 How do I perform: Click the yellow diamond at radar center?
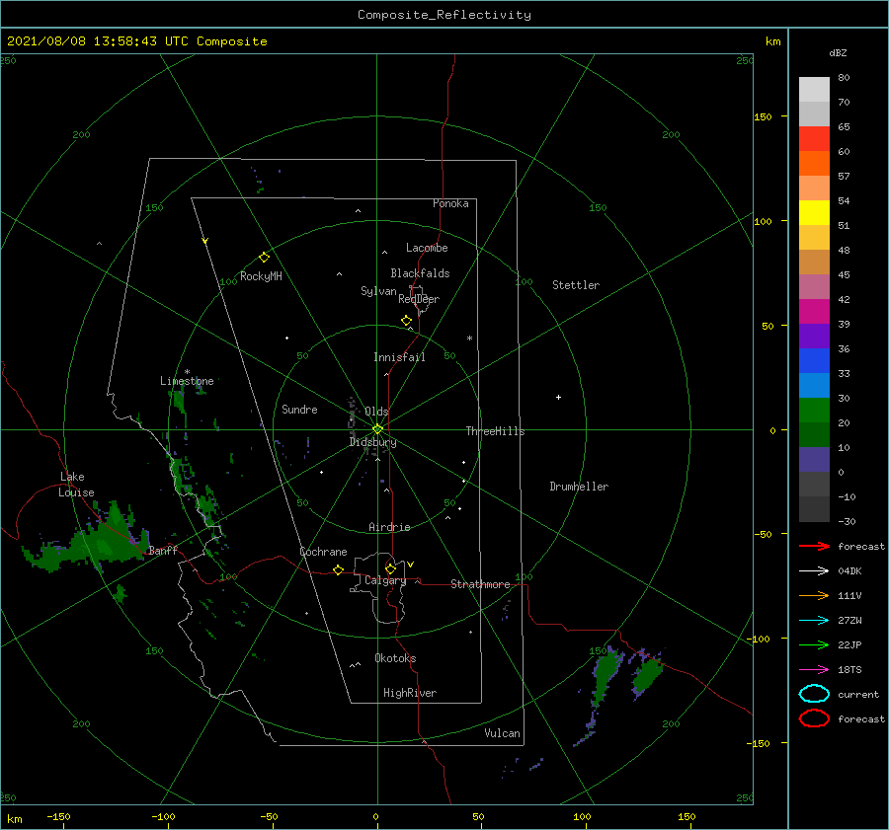pos(377,429)
